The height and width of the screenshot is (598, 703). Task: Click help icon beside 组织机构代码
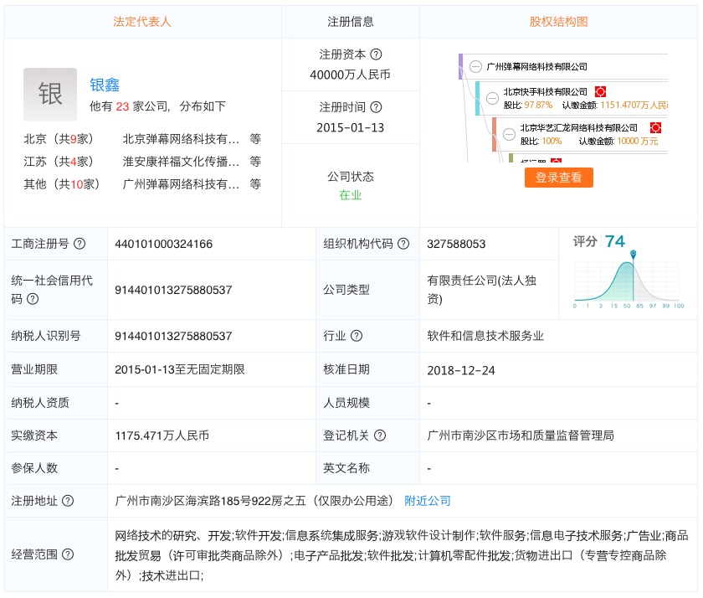click(403, 245)
